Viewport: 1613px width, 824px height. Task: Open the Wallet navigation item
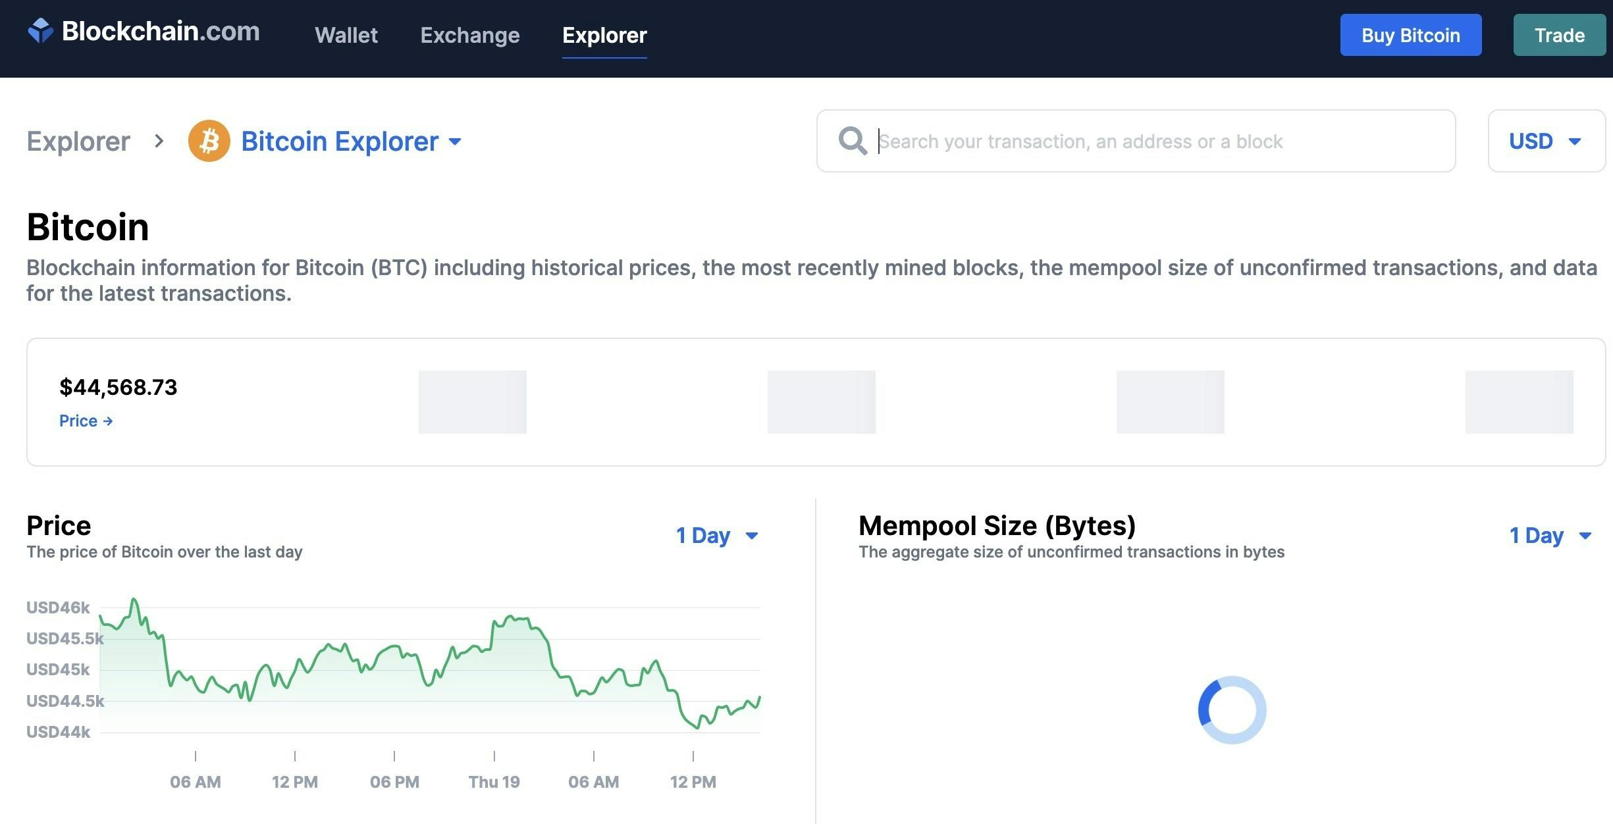346,35
